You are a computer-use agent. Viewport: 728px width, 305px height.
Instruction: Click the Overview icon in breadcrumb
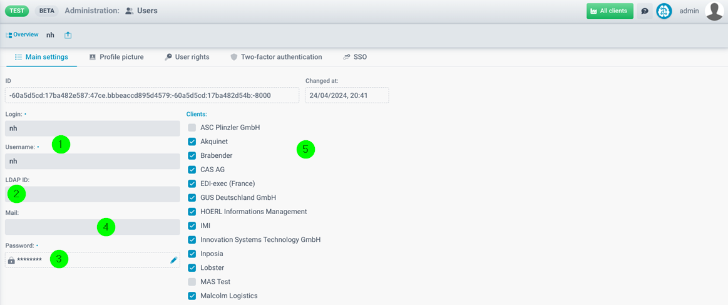(9, 35)
